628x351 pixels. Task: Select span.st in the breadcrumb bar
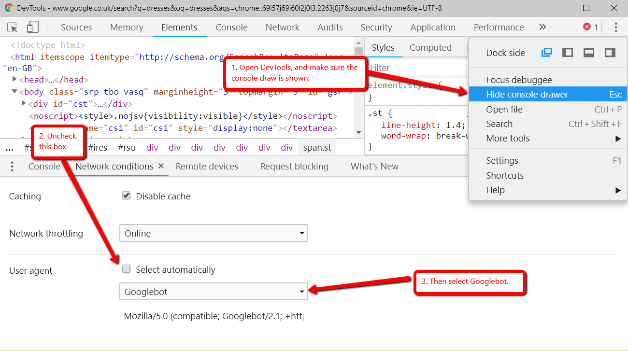[317, 147]
